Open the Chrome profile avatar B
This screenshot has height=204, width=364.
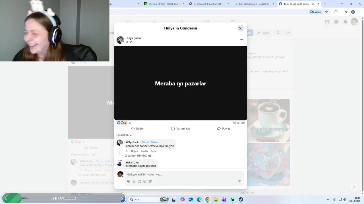[353, 12]
